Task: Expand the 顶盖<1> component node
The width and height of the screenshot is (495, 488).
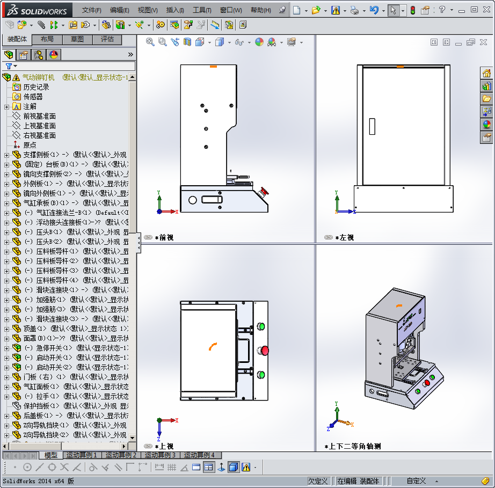Action: (x=6, y=329)
